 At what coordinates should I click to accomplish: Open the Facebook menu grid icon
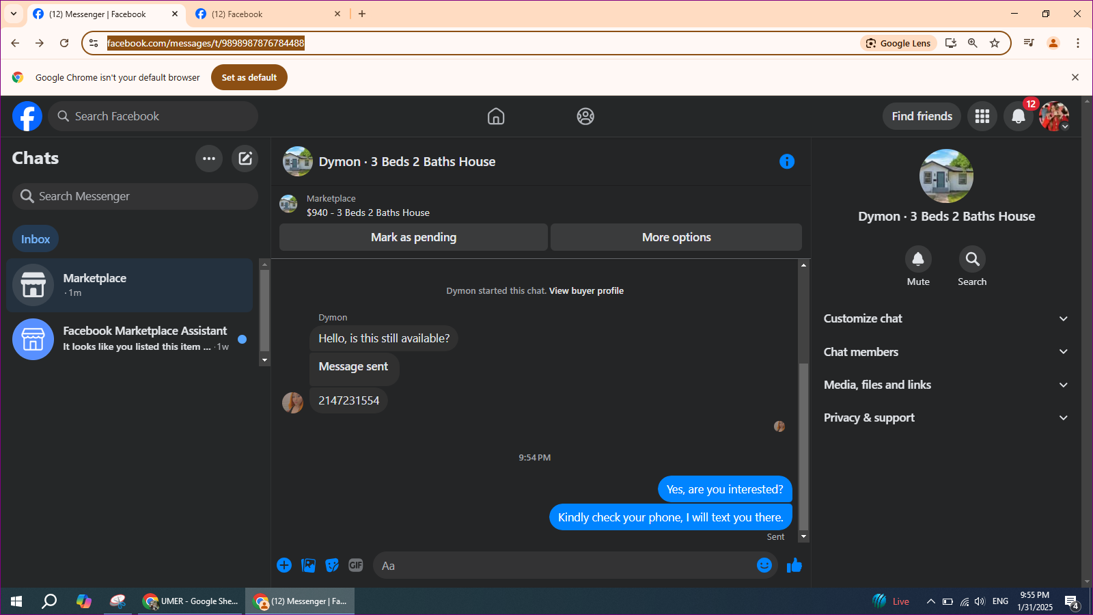tap(982, 116)
